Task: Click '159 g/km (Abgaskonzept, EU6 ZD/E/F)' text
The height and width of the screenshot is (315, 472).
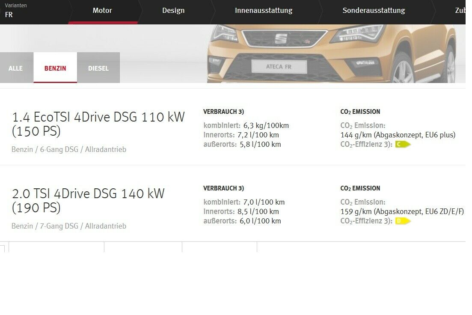Action: (402, 211)
